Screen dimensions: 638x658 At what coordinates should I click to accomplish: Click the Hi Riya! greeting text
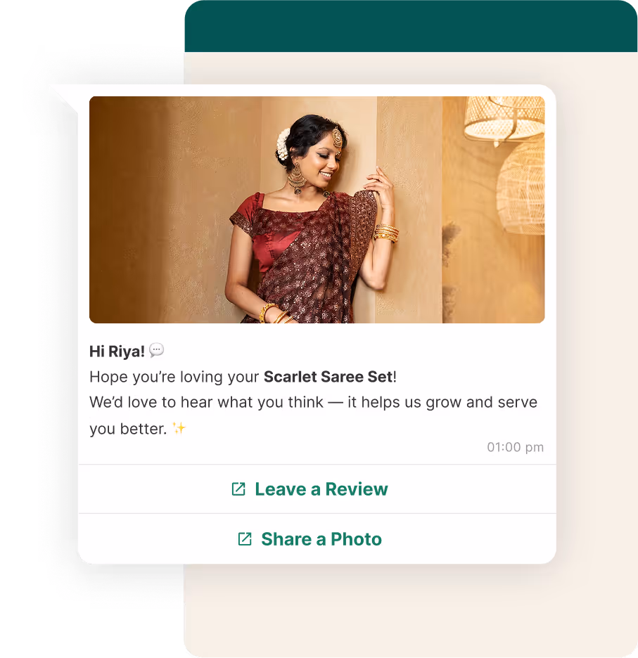117,351
